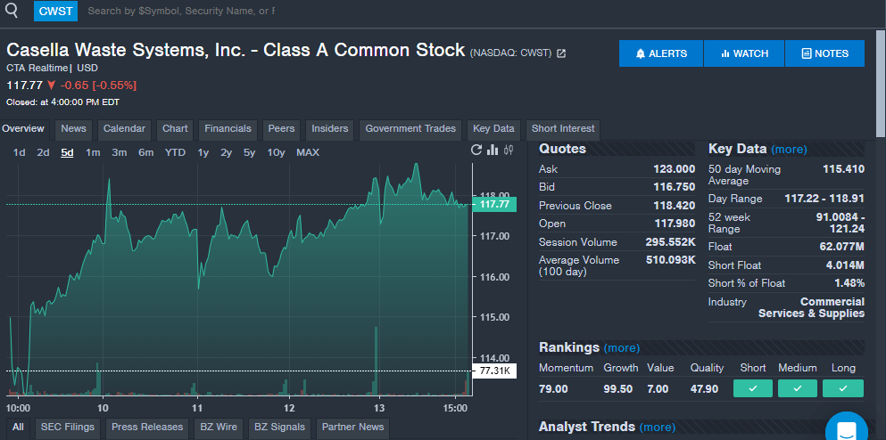Click the Quality ranking 47.90
Viewport: 886px width, 440px height.
[704, 389]
